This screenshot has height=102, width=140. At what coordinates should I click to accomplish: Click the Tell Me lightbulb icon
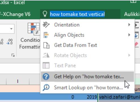45,14
